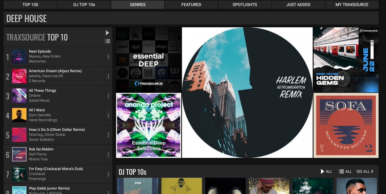
Task: Open options menu for Rok Da Riddim
Action: coord(108,154)
